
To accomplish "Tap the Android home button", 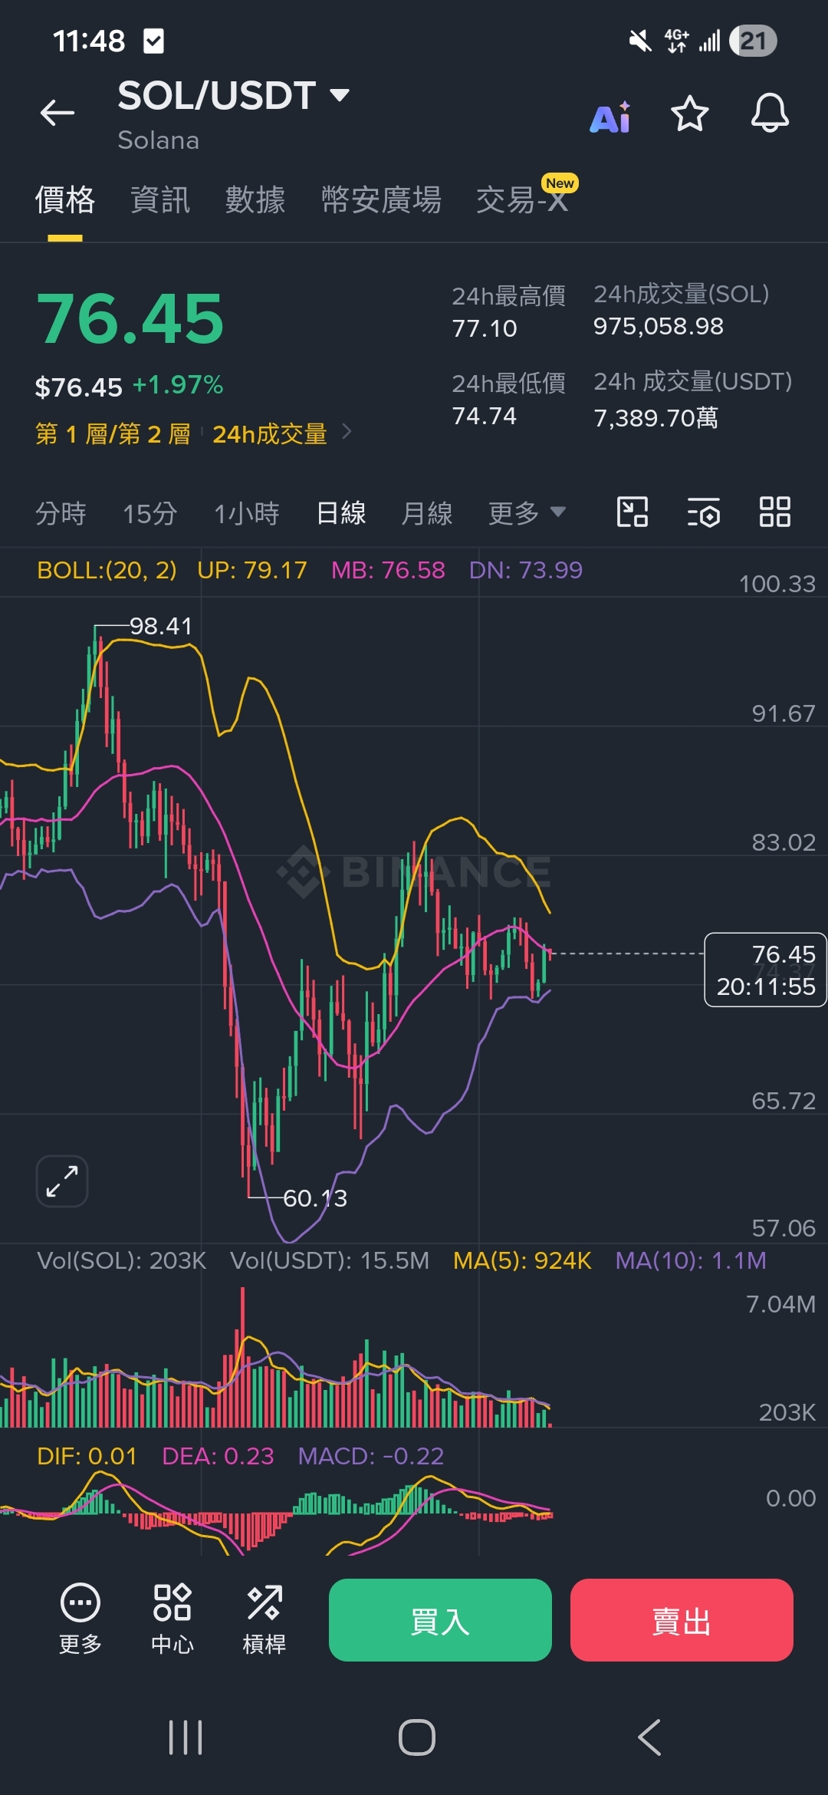I will point(417,1737).
